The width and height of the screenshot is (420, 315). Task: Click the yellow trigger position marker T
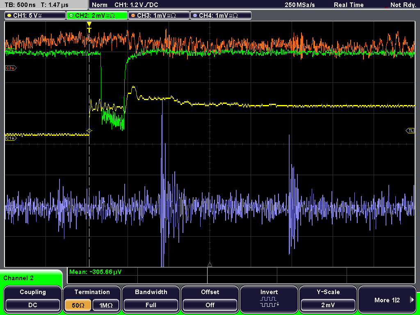tap(89, 27)
